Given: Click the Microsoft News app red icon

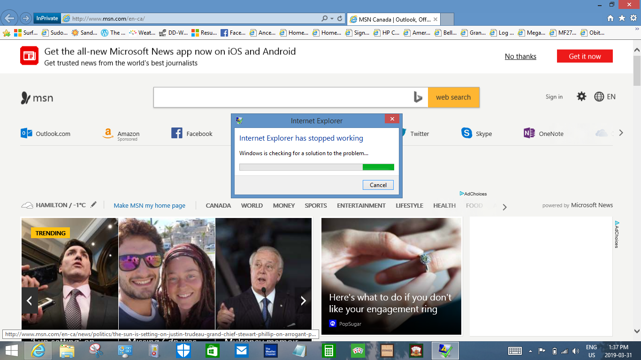Looking at the screenshot, I should (29, 56).
